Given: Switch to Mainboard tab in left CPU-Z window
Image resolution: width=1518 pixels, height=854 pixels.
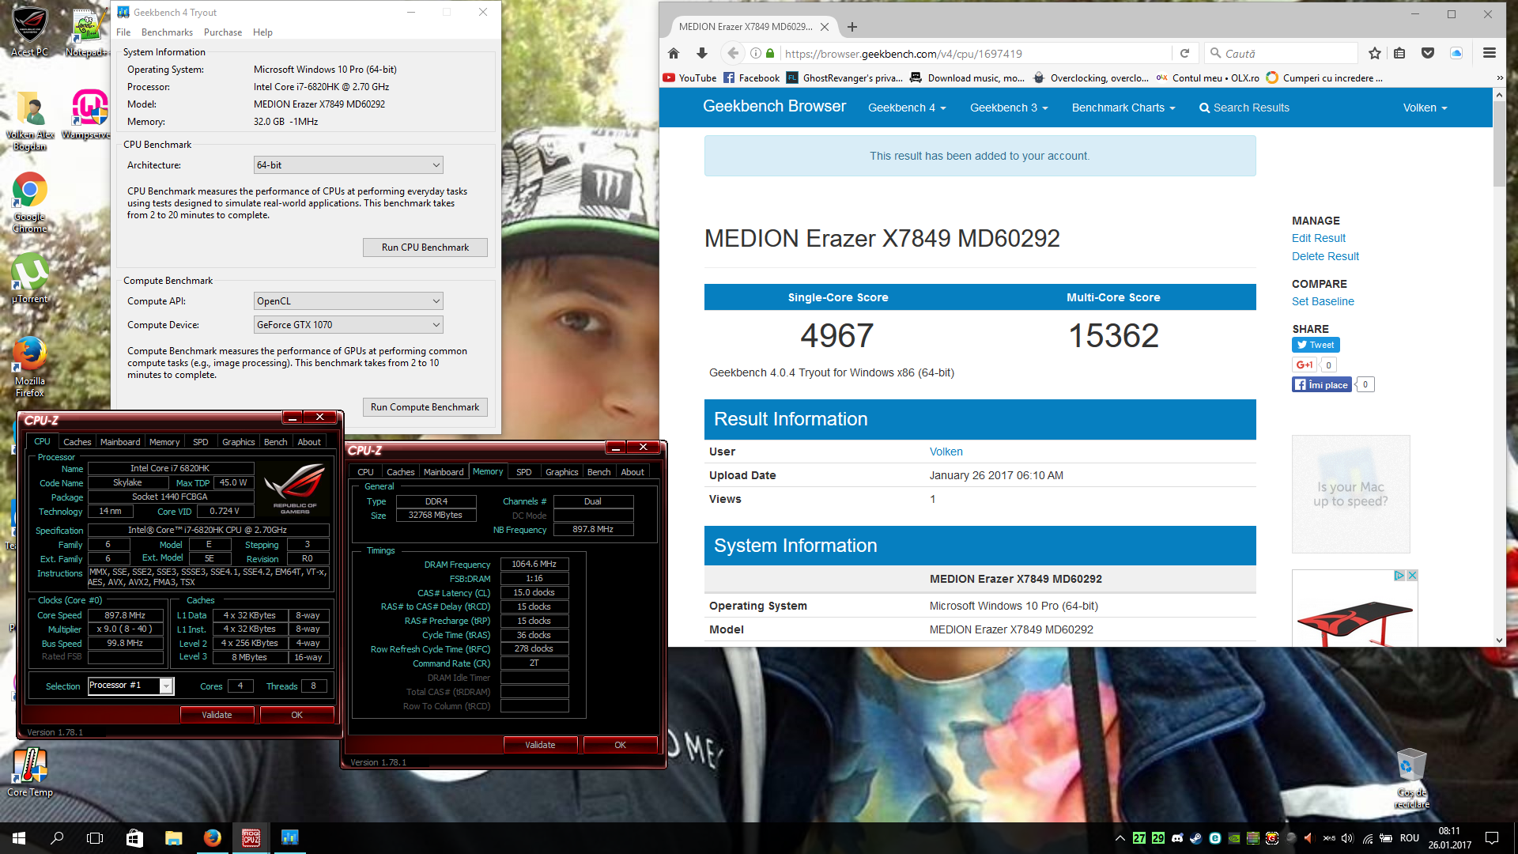Looking at the screenshot, I should point(120,442).
